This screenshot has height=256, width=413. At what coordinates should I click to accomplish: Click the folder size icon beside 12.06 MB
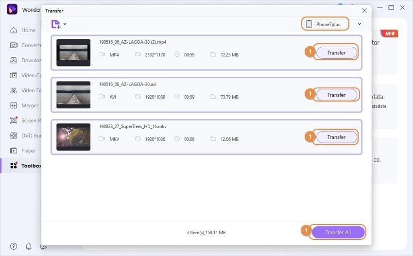(x=213, y=139)
